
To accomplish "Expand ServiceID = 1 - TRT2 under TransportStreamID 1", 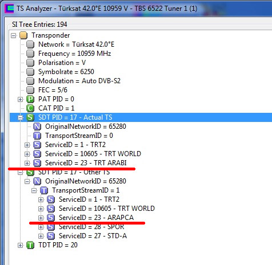I will pyautogui.click(x=41, y=199).
